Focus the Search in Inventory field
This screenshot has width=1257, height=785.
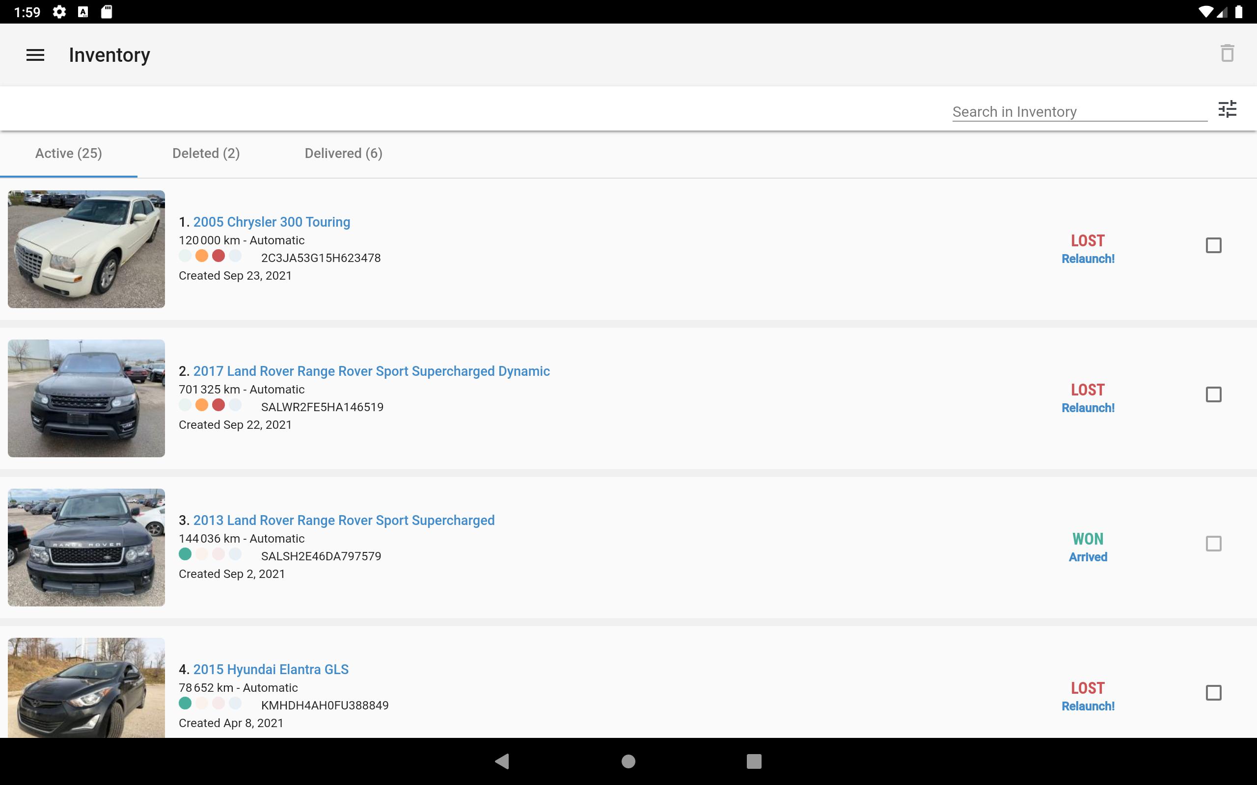click(1079, 112)
